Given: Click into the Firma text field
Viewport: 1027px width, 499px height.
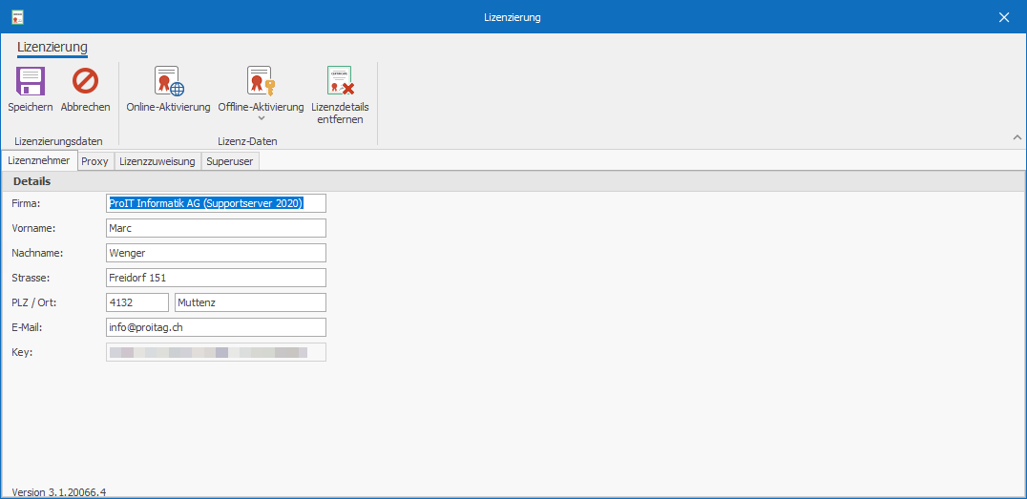Looking at the screenshot, I should 216,203.
